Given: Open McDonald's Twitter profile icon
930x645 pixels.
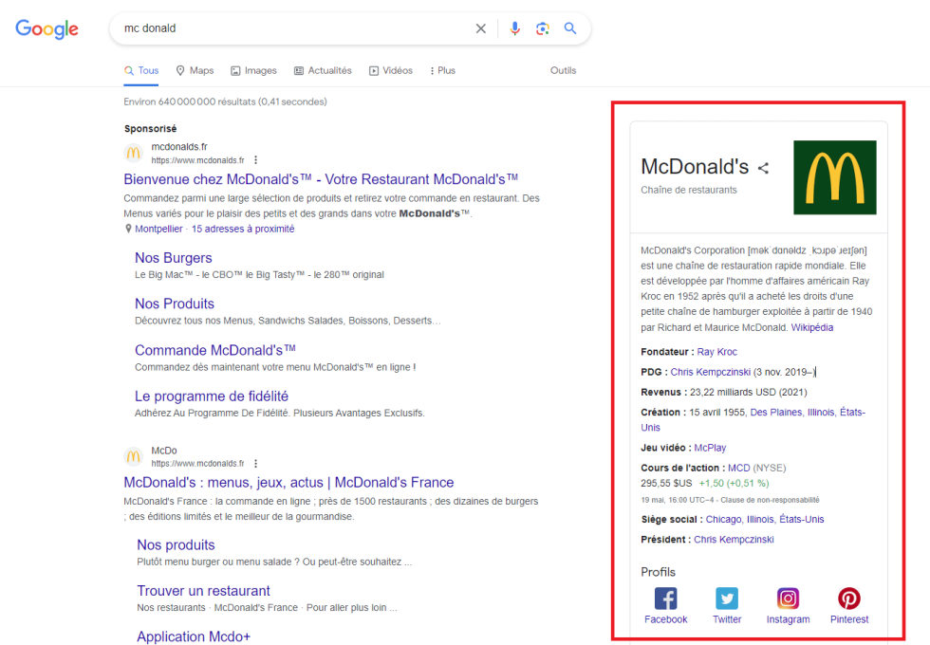Looking at the screenshot, I should click(727, 599).
